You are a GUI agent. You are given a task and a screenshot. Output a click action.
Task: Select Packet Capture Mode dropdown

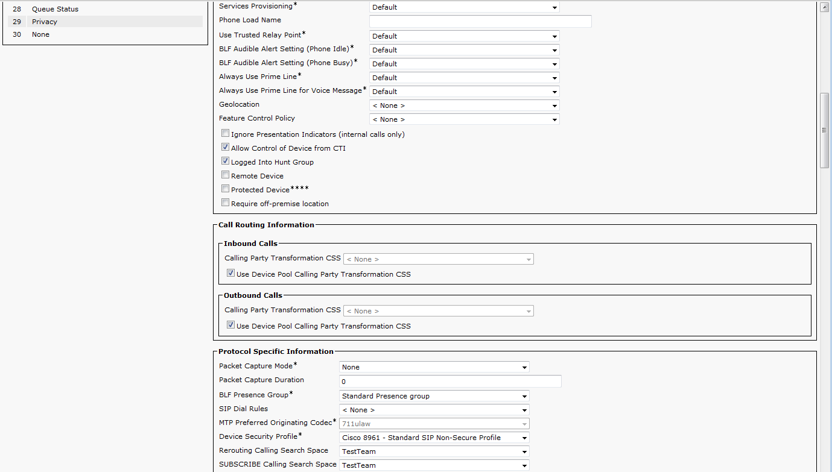point(434,367)
